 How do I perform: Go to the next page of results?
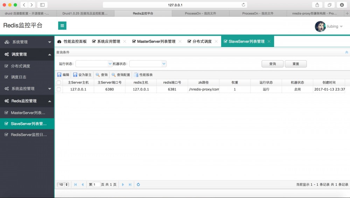(123, 185)
